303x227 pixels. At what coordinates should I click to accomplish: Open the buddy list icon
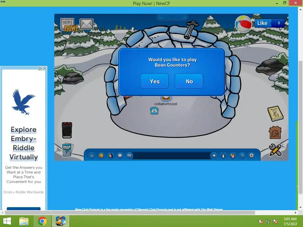[x=233, y=155]
